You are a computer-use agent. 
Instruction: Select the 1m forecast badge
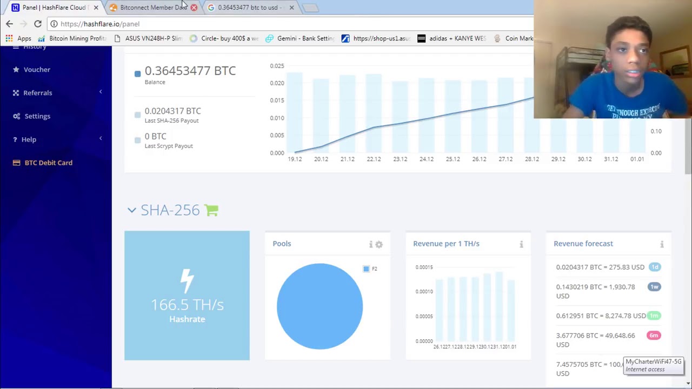coord(654,316)
